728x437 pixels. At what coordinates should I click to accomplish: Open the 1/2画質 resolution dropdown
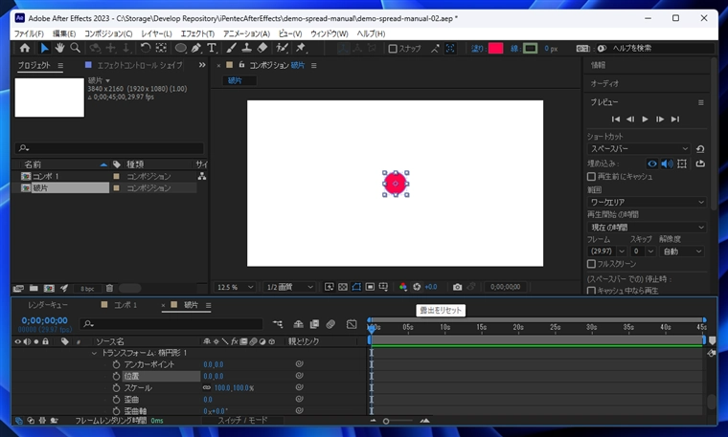pyautogui.click(x=289, y=287)
